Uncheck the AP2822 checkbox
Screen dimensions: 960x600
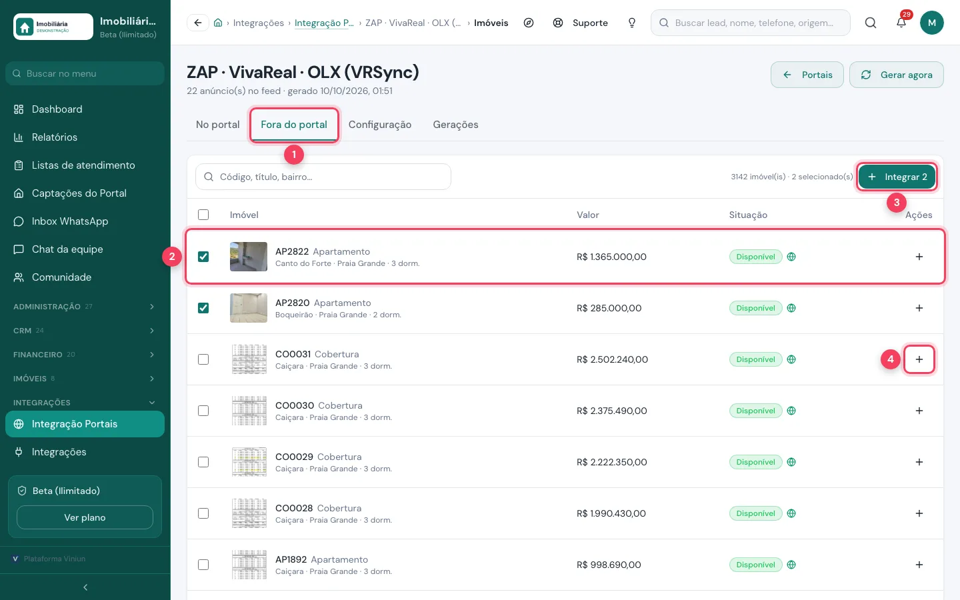coord(203,257)
